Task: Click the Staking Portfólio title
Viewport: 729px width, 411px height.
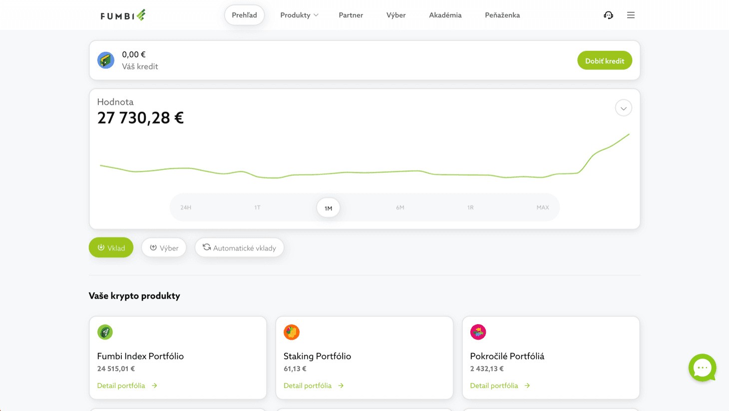Action: pos(317,356)
